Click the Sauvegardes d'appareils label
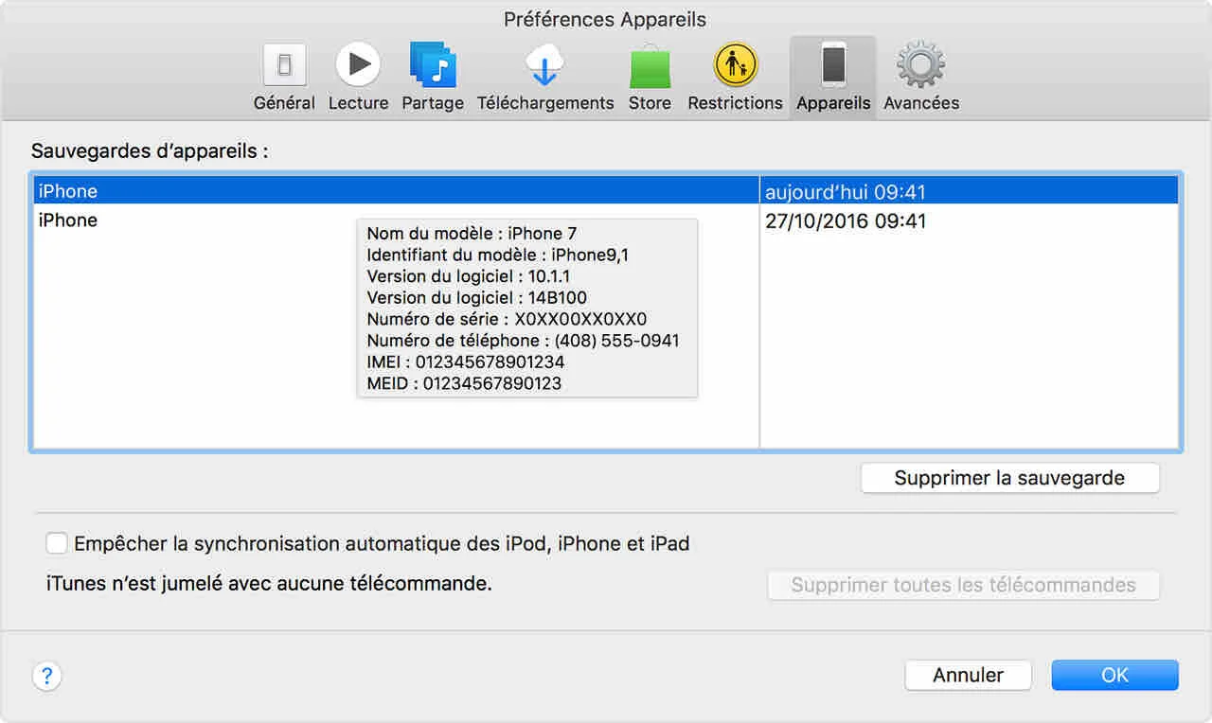The image size is (1212, 723). click(150, 151)
